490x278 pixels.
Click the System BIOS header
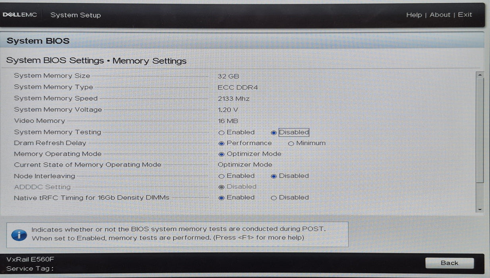(x=38, y=41)
